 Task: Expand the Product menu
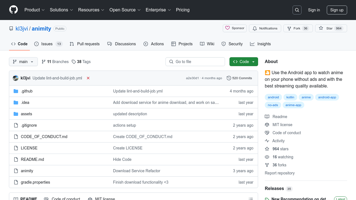click(34, 10)
